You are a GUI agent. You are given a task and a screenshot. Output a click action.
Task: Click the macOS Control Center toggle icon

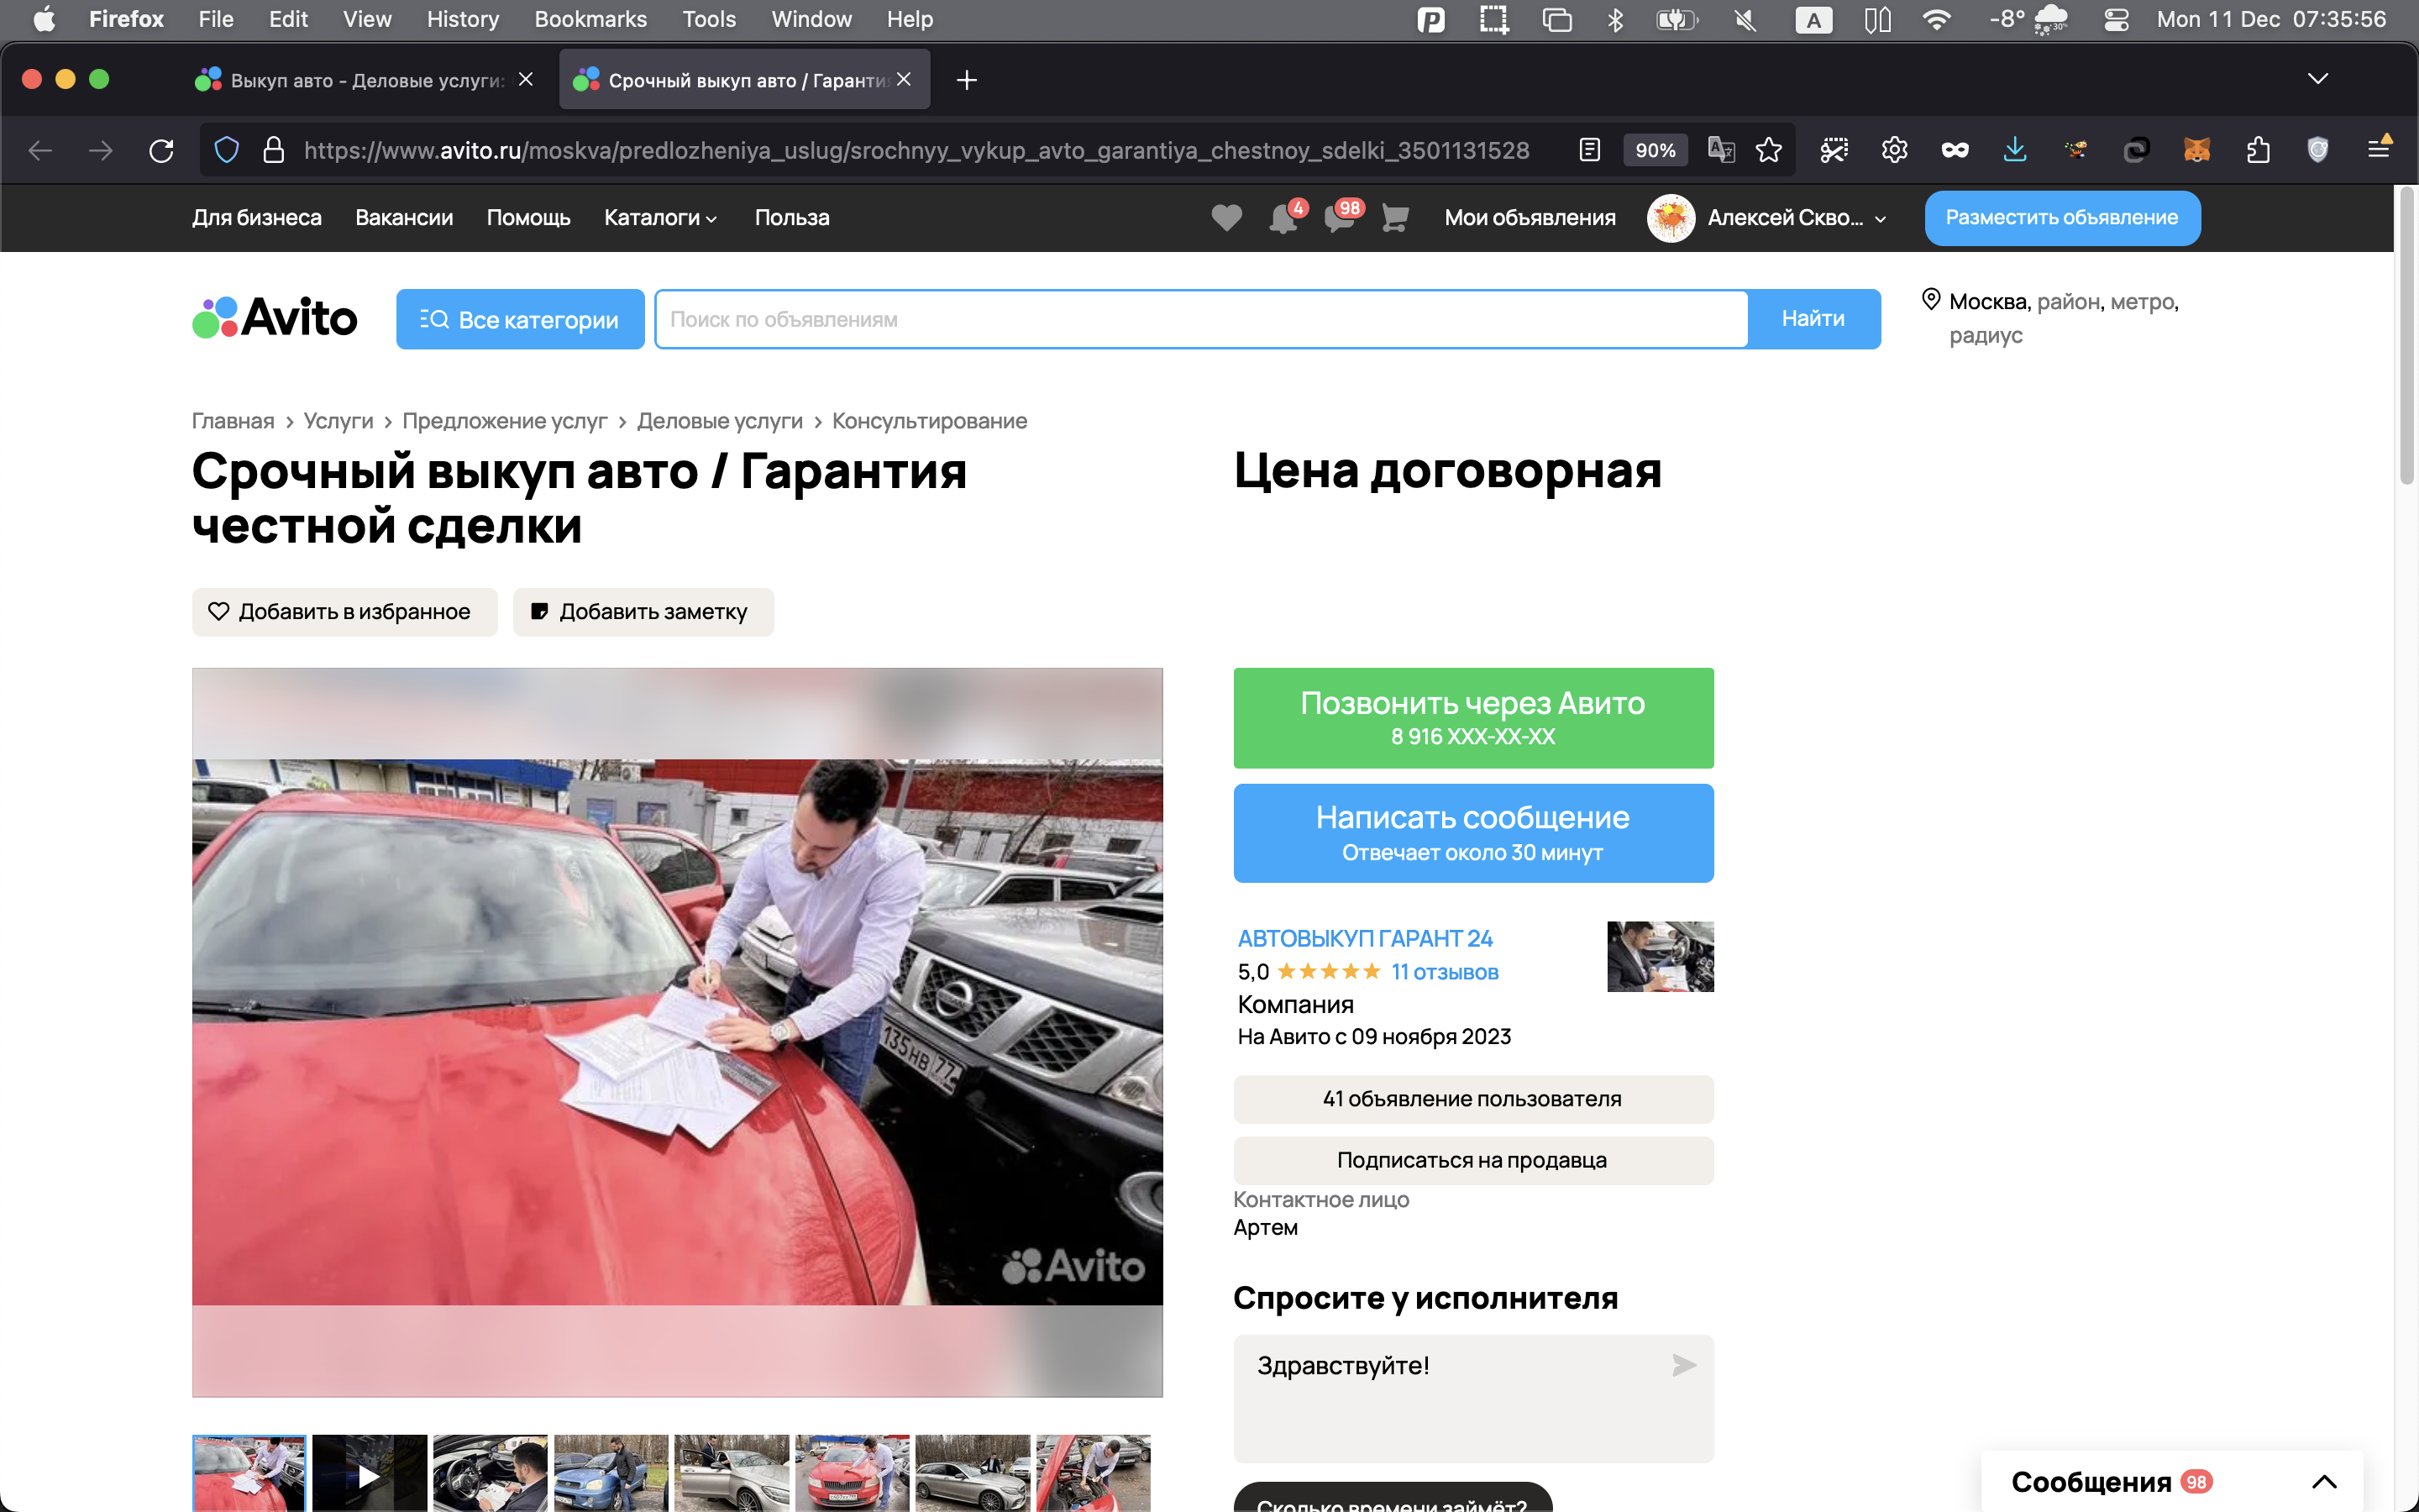2116,19
